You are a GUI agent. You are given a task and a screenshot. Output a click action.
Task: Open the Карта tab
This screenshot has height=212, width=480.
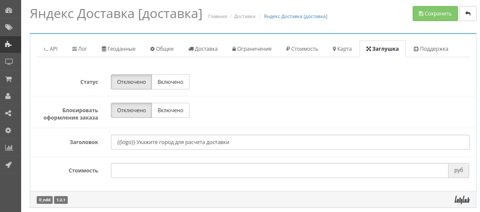coord(342,49)
